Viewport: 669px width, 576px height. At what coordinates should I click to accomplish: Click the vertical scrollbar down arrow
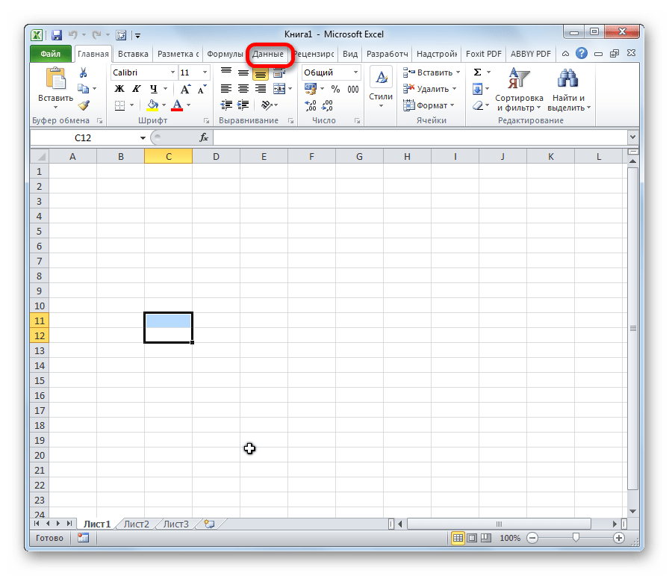[x=633, y=511]
